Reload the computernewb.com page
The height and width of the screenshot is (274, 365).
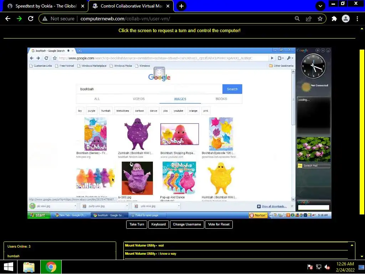(31, 19)
